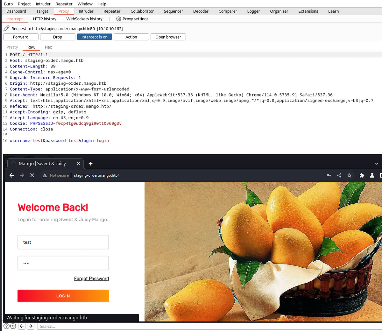Switch to Pretty request view
This screenshot has height=331, width=382.
[12, 47]
